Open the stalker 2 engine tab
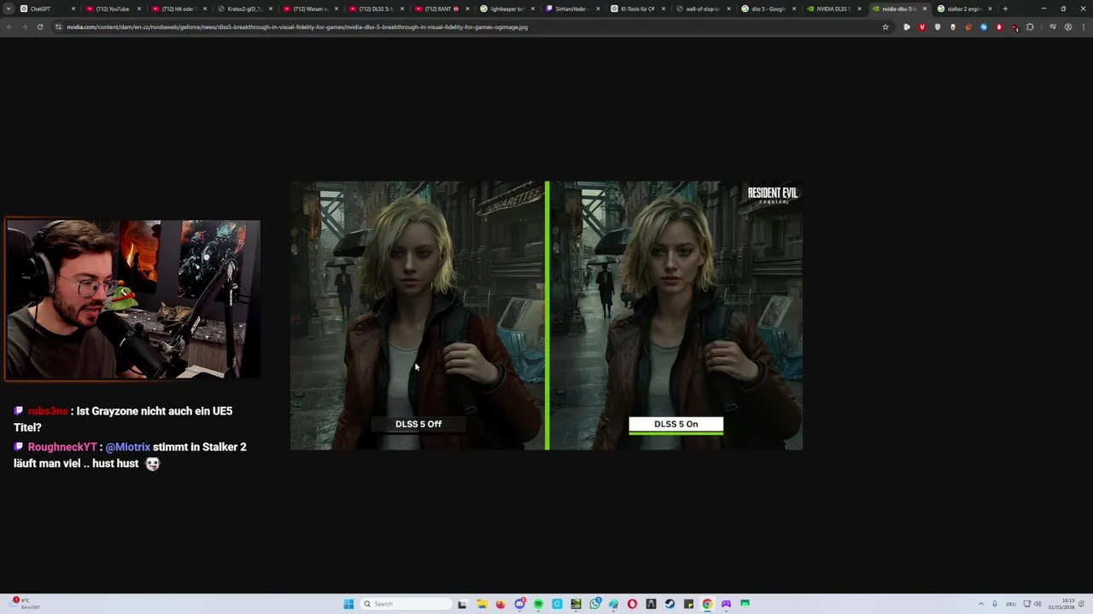This screenshot has width=1093, height=614. click(x=963, y=9)
